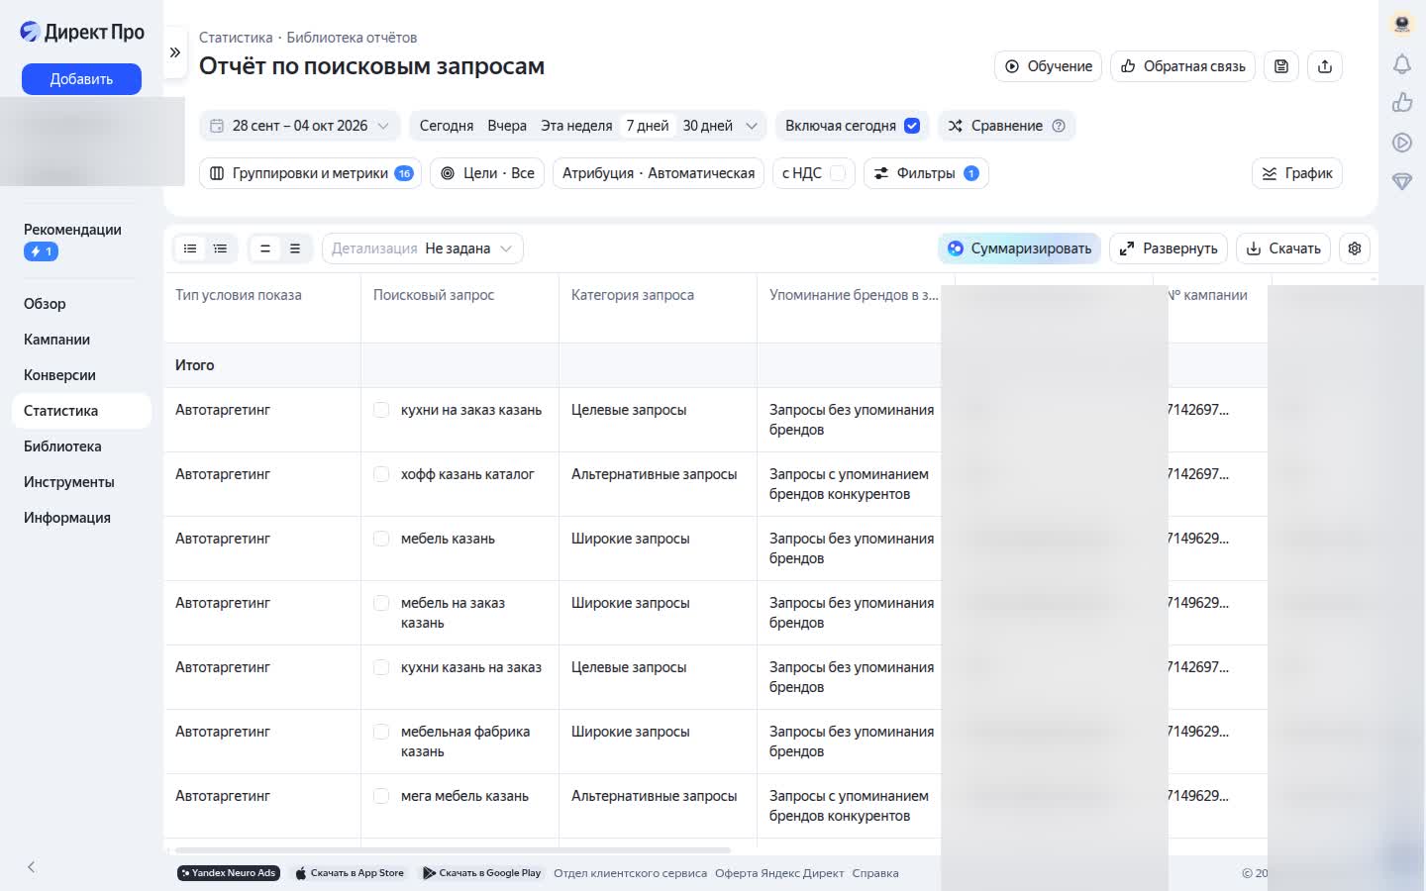
Task: Collapse left menu arrow at bottom
Action: click(32, 867)
